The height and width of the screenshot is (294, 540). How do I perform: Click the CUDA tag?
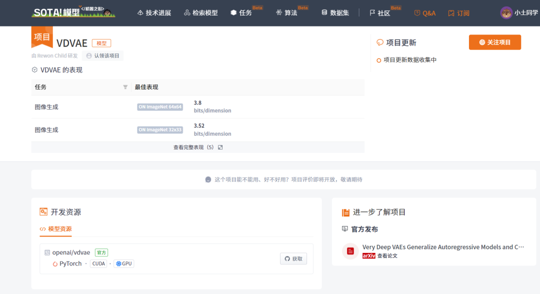[98, 263]
